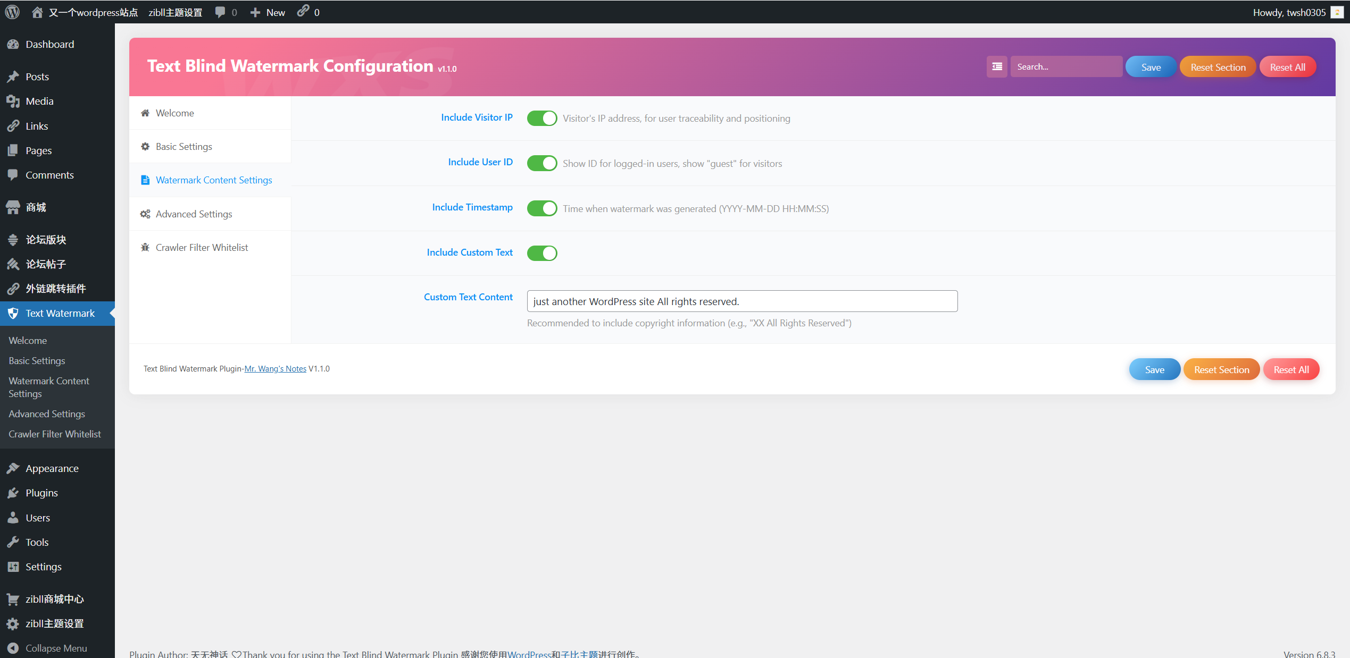
Task: Click the Appearance brush icon item
Action: pyautogui.click(x=52, y=468)
